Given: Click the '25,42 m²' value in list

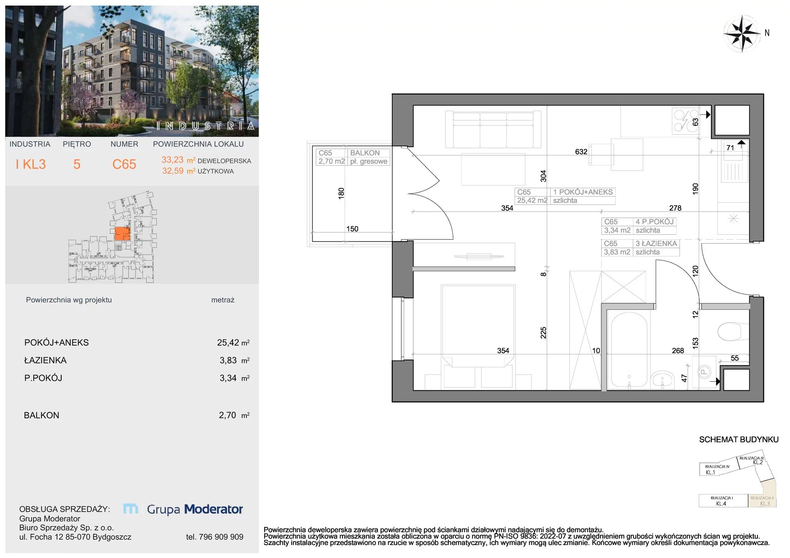Looking at the screenshot, I should click(x=233, y=343).
